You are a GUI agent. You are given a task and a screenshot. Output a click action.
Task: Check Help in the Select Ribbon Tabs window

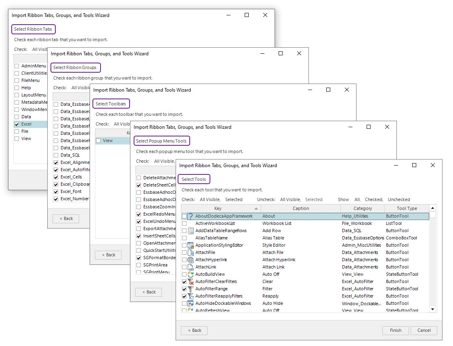[x=17, y=88]
